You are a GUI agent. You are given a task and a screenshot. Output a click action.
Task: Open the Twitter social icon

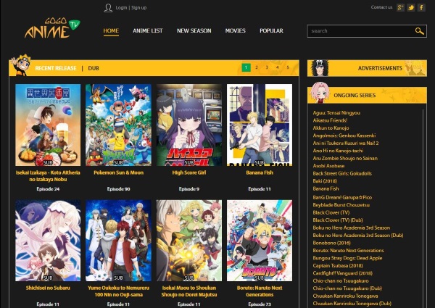click(411, 7)
